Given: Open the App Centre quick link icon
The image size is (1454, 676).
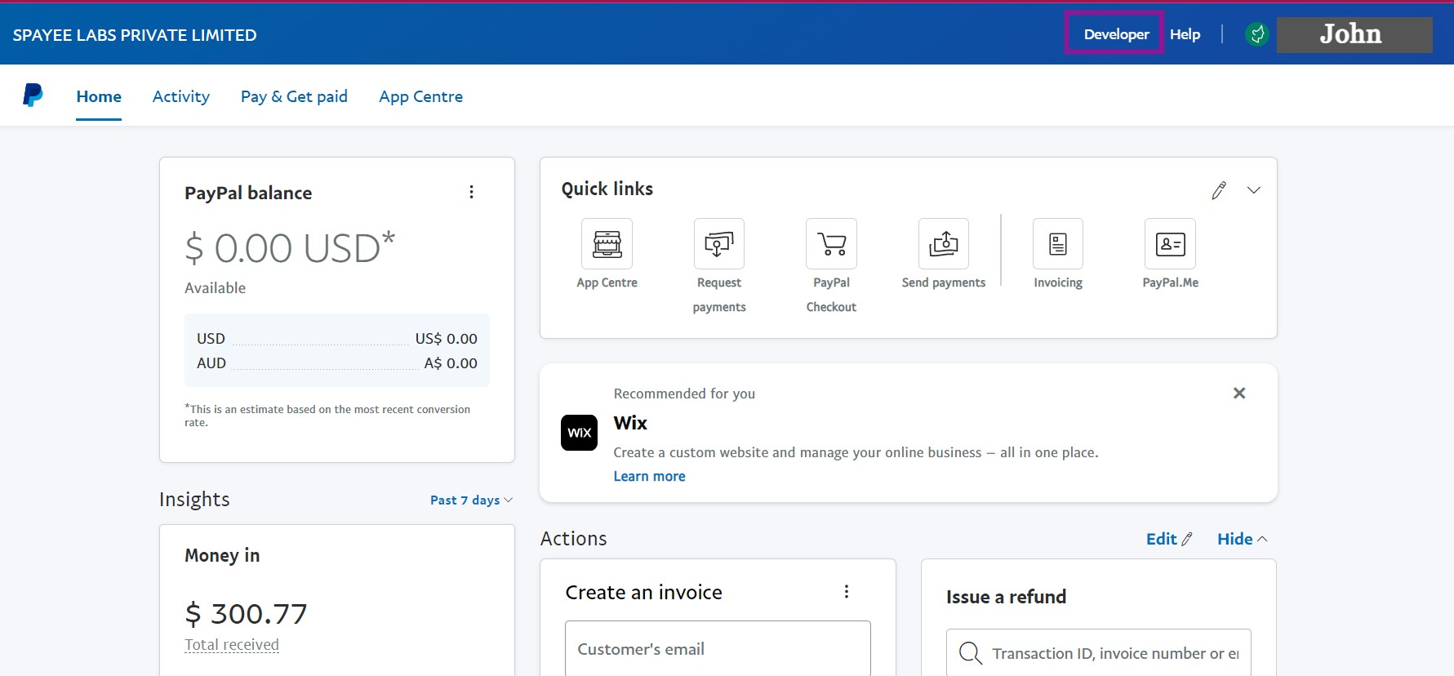Looking at the screenshot, I should 607,243.
